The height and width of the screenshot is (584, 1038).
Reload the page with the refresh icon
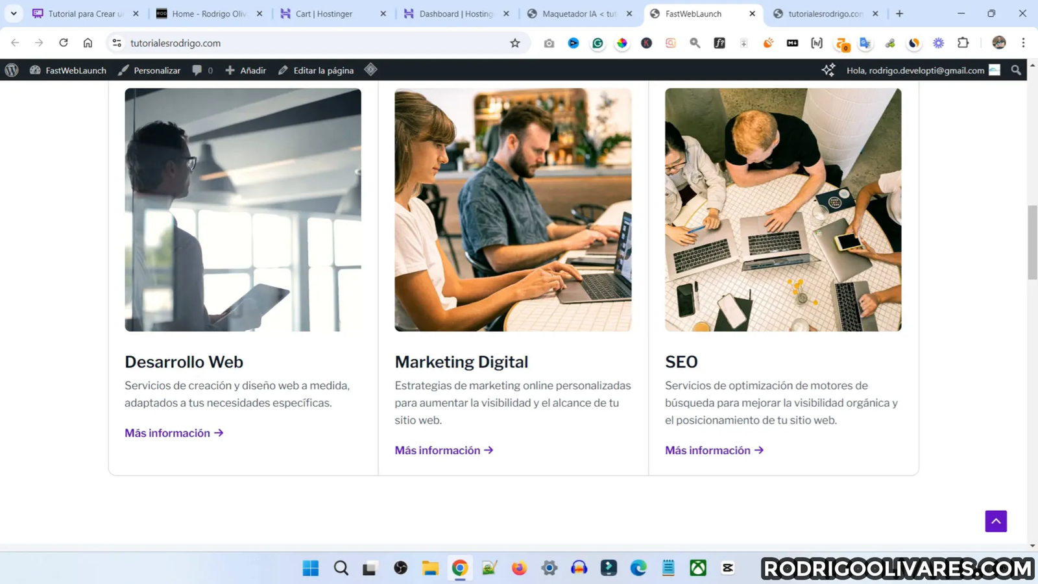[64, 43]
